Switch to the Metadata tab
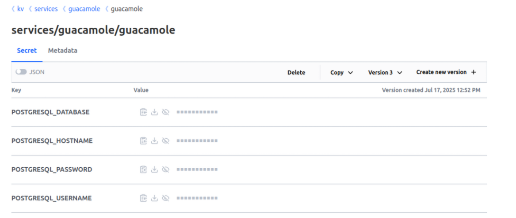This screenshot has height=218, width=516. (62, 51)
